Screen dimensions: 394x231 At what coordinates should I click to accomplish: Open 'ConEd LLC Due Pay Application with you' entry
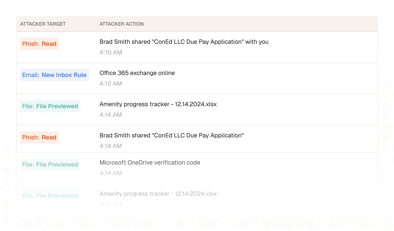184,42
